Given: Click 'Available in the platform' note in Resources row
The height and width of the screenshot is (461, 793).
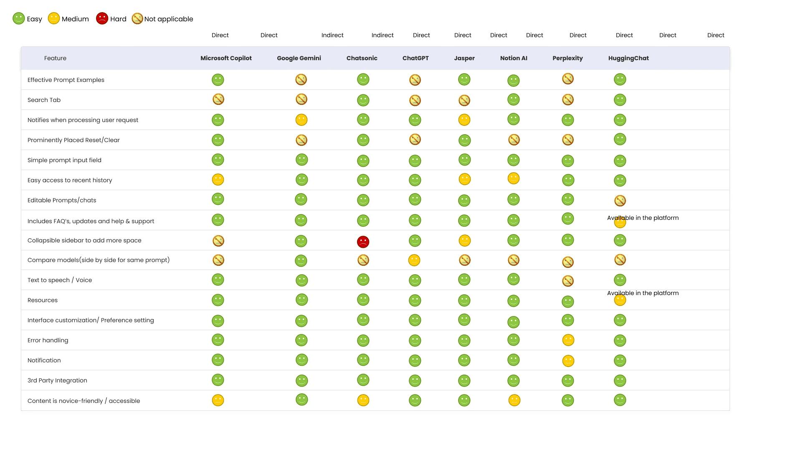Looking at the screenshot, I should [x=643, y=293].
